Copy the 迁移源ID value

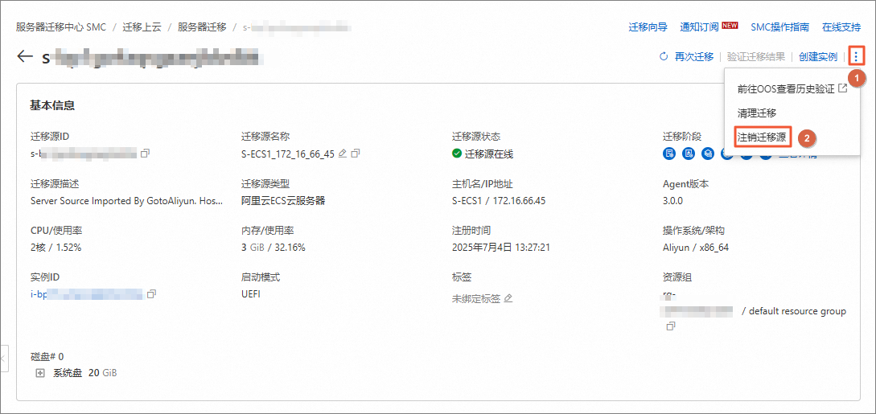(146, 153)
